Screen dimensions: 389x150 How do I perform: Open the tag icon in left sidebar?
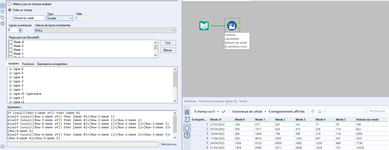point(3,17)
